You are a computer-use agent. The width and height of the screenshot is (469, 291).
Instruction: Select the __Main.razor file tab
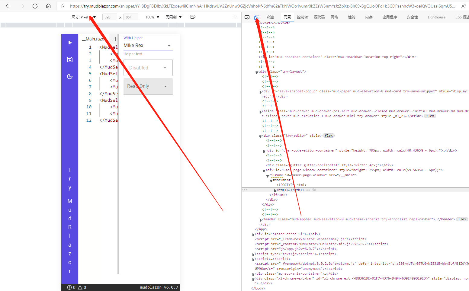(x=93, y=39)
